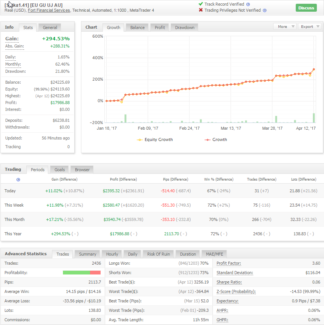Click the red Trading Privileges cross icon
Viewport: 324px width, 325px height.
pos(200,10)
